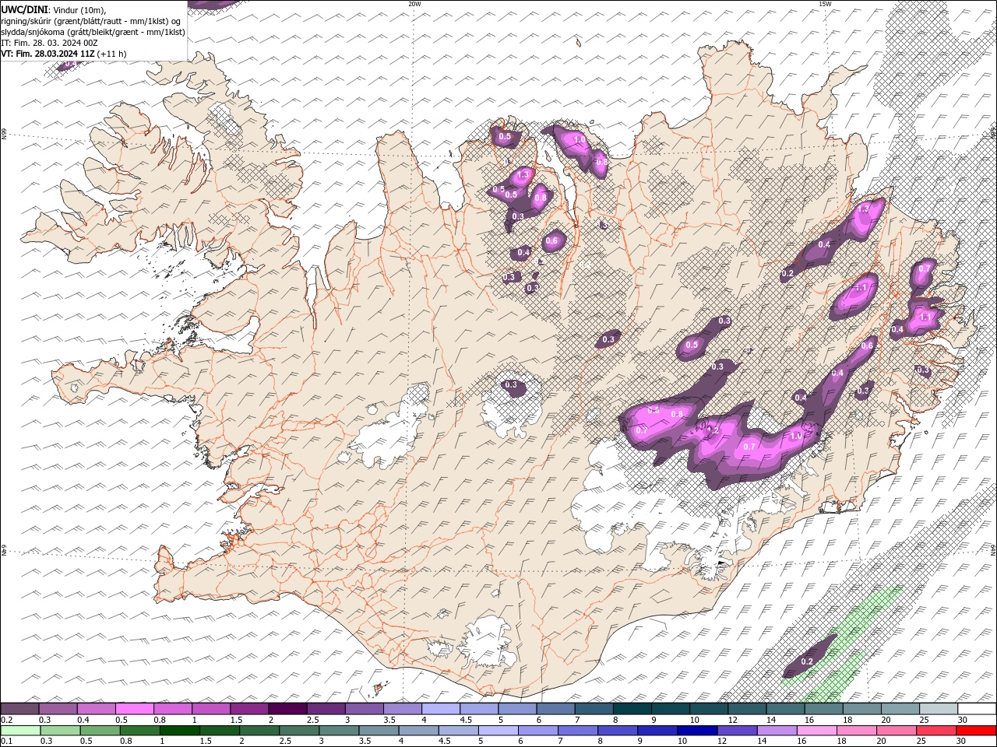Pick the pale grey 25 swatch in the purple legend row
This screenshot has width=997, height=747.
click(938, 709)
